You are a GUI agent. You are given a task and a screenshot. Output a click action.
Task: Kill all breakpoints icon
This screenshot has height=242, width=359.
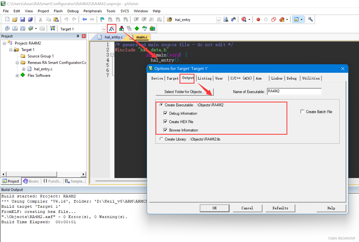tap(282, 19)
